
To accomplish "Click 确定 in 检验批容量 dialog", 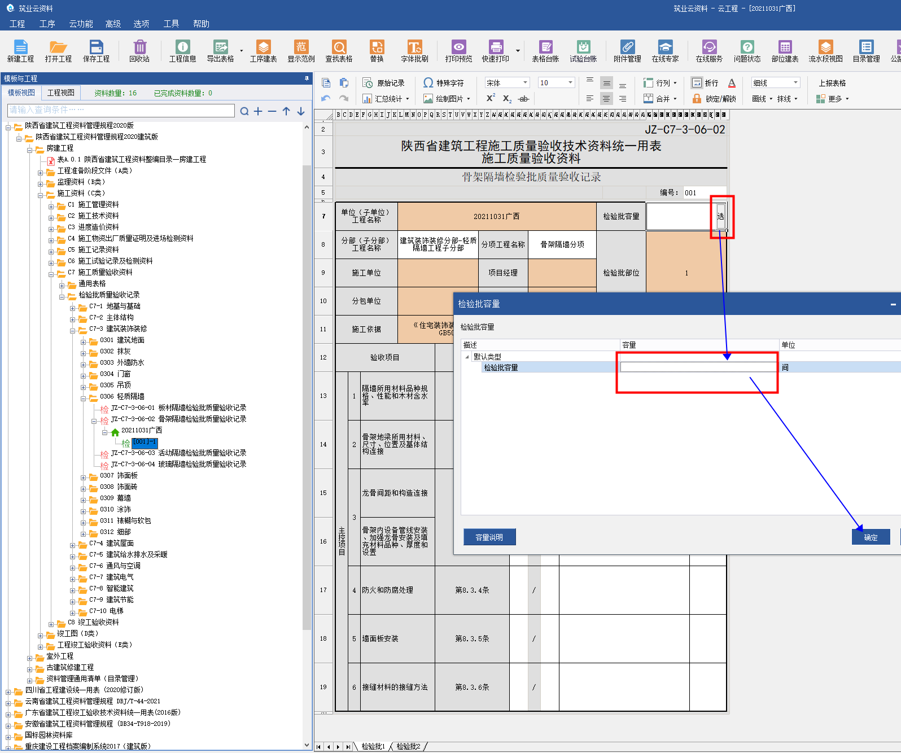I will [x=871, y=537].
